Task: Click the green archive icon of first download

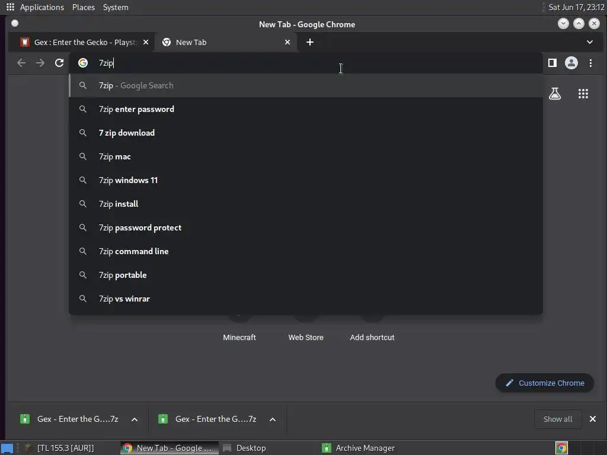Action: (x=25, y=419)
